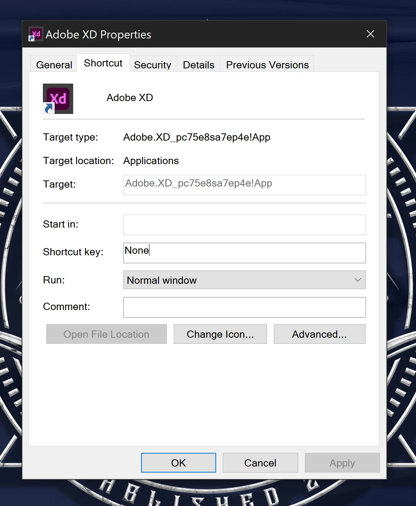Click the Apply button

[x=342, y=463]
